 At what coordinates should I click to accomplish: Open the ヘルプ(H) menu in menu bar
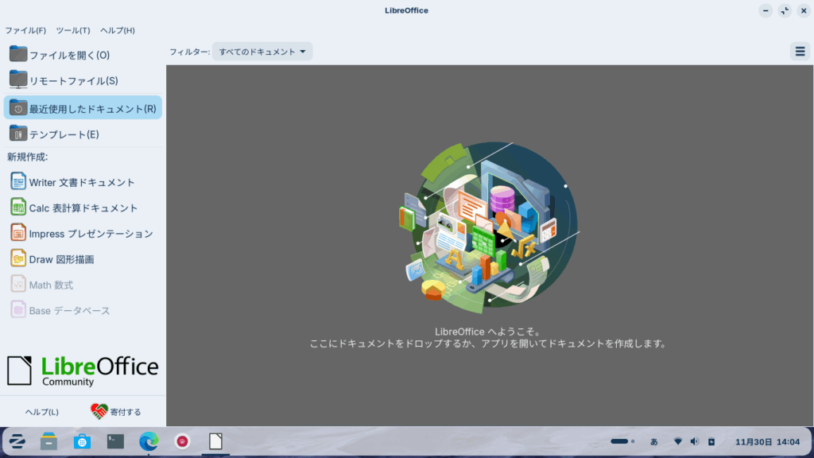pos(118,30)
